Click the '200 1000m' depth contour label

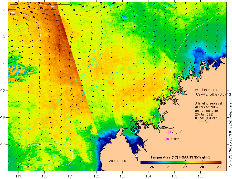point(118,161)
